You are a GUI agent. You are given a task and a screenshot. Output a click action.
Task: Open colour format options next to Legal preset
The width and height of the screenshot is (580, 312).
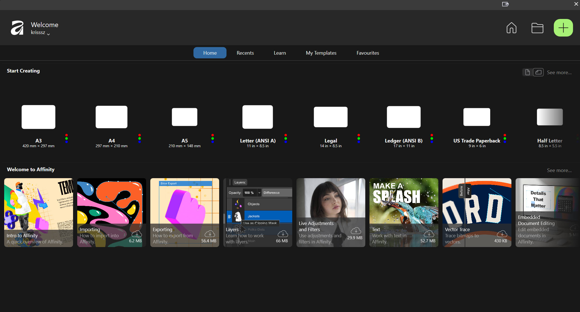pyautogui.click(x=359, y=138)
